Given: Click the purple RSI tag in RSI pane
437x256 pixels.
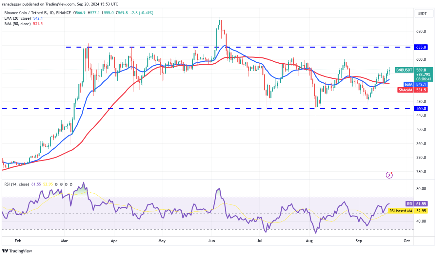Looking at the screenshot, I should pos(410,203).
